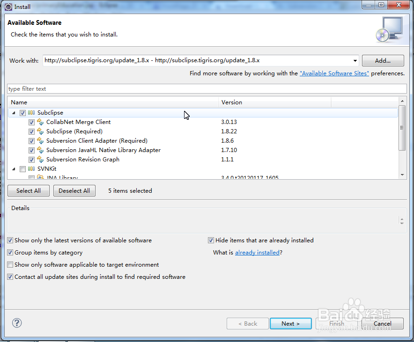Click version 3.0.13 of CollabNet Merge Client
Viewport: 414px width, 342px height.
(x=229, y=122)
